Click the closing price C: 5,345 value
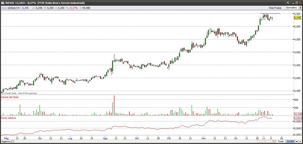The width and height of the screenshot is (303, 144). pos(24,8)
